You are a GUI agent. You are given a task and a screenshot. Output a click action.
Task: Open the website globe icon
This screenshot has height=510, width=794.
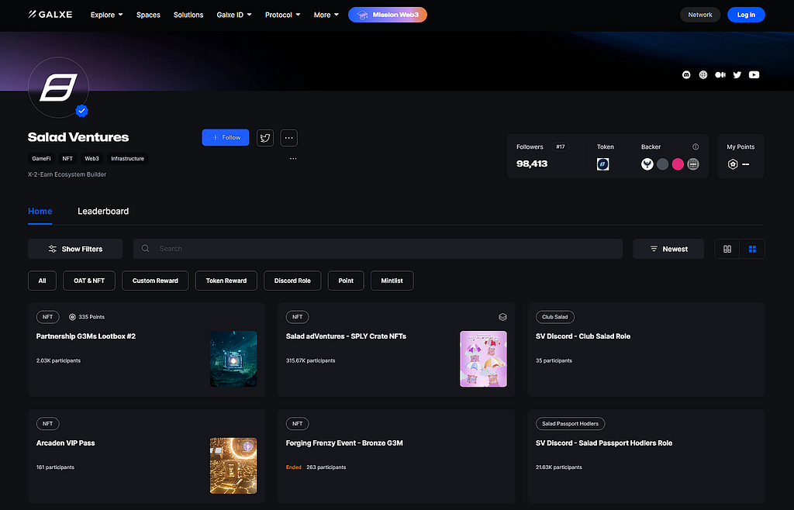pyautogui.click(x=703, y=75)
